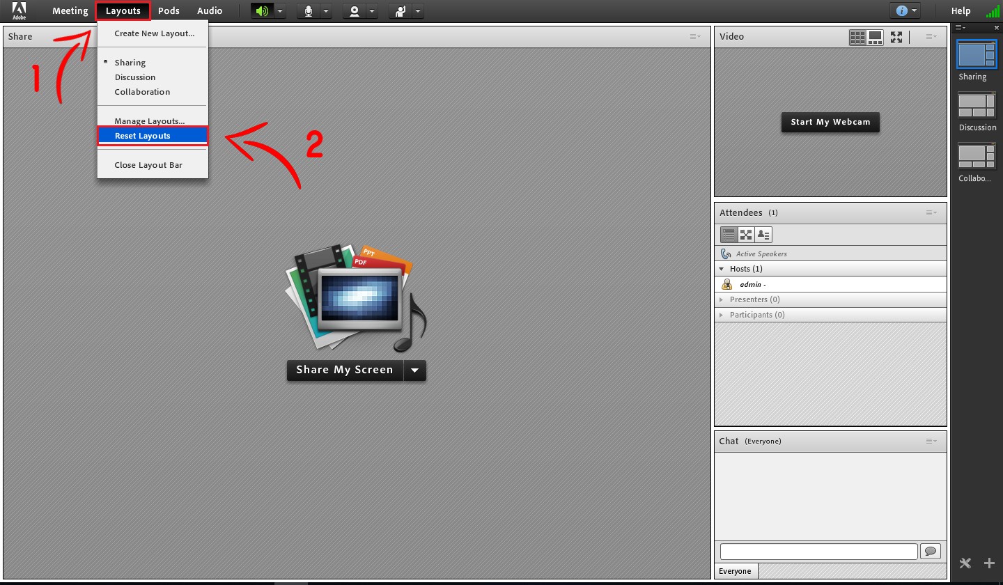Image resolution: width=1003 pixels, height=585 pixels.
Task: Open attendee status view icon
Action: pyautogui.click(x=763, y=235)
